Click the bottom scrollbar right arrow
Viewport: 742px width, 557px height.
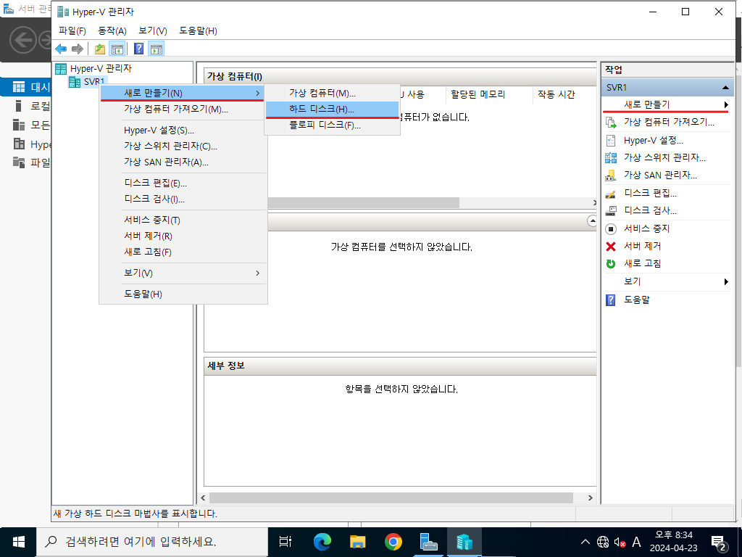tap(590, 498)
